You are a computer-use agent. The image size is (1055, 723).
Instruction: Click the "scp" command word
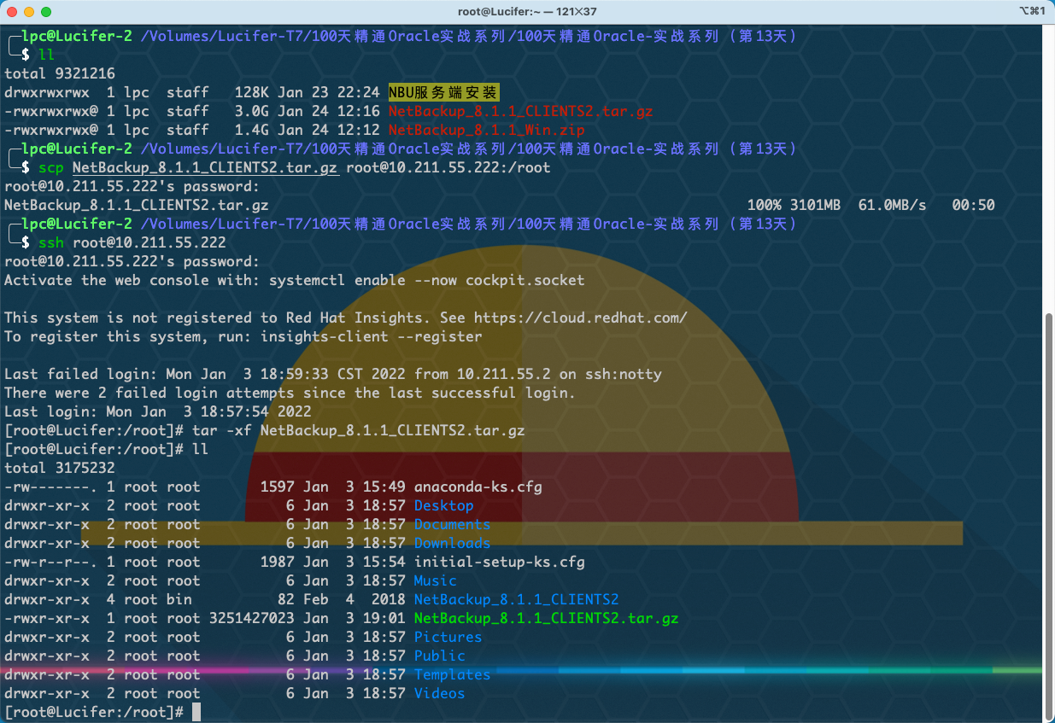(x=51, y=167)
